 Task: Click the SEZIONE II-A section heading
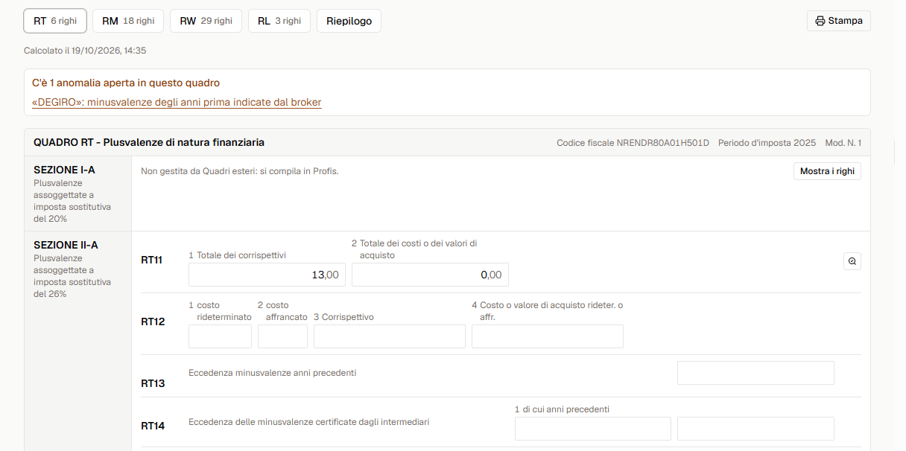66,245
